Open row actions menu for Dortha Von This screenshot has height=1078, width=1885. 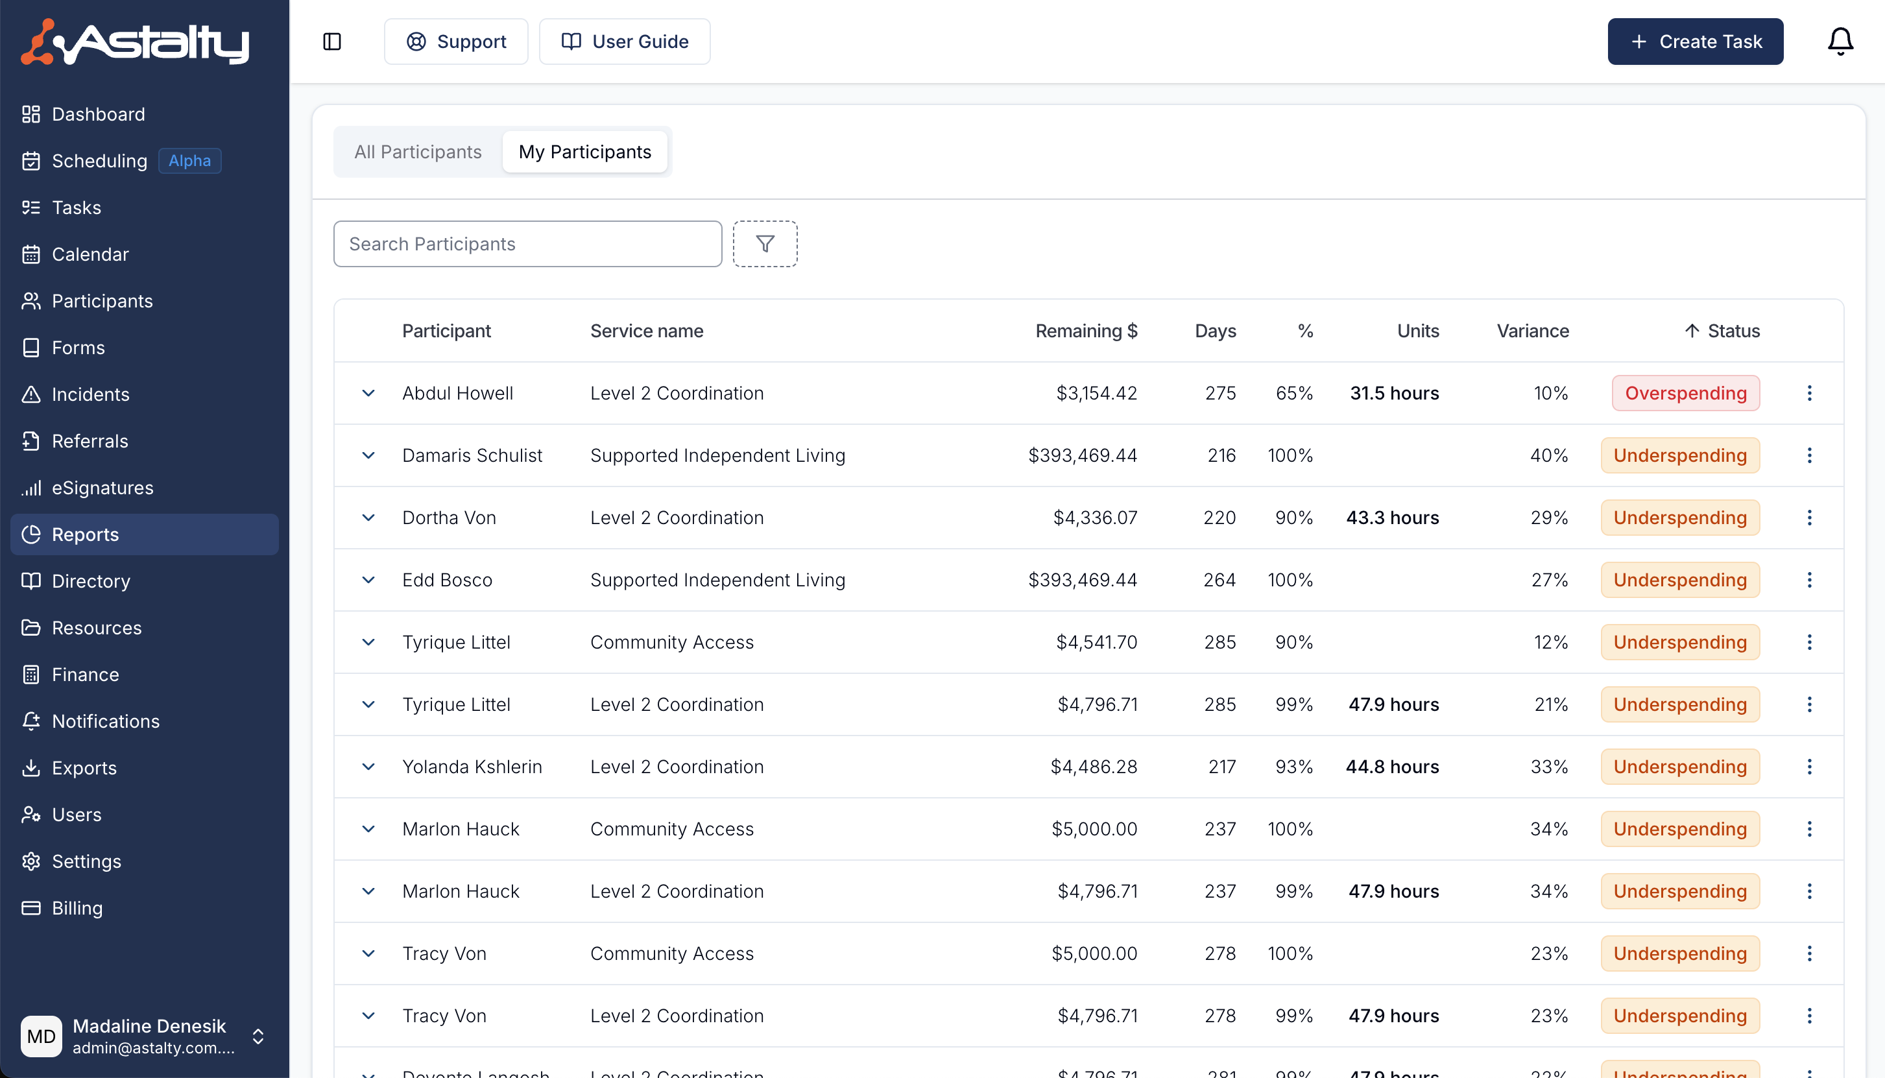pos(1810,518)
